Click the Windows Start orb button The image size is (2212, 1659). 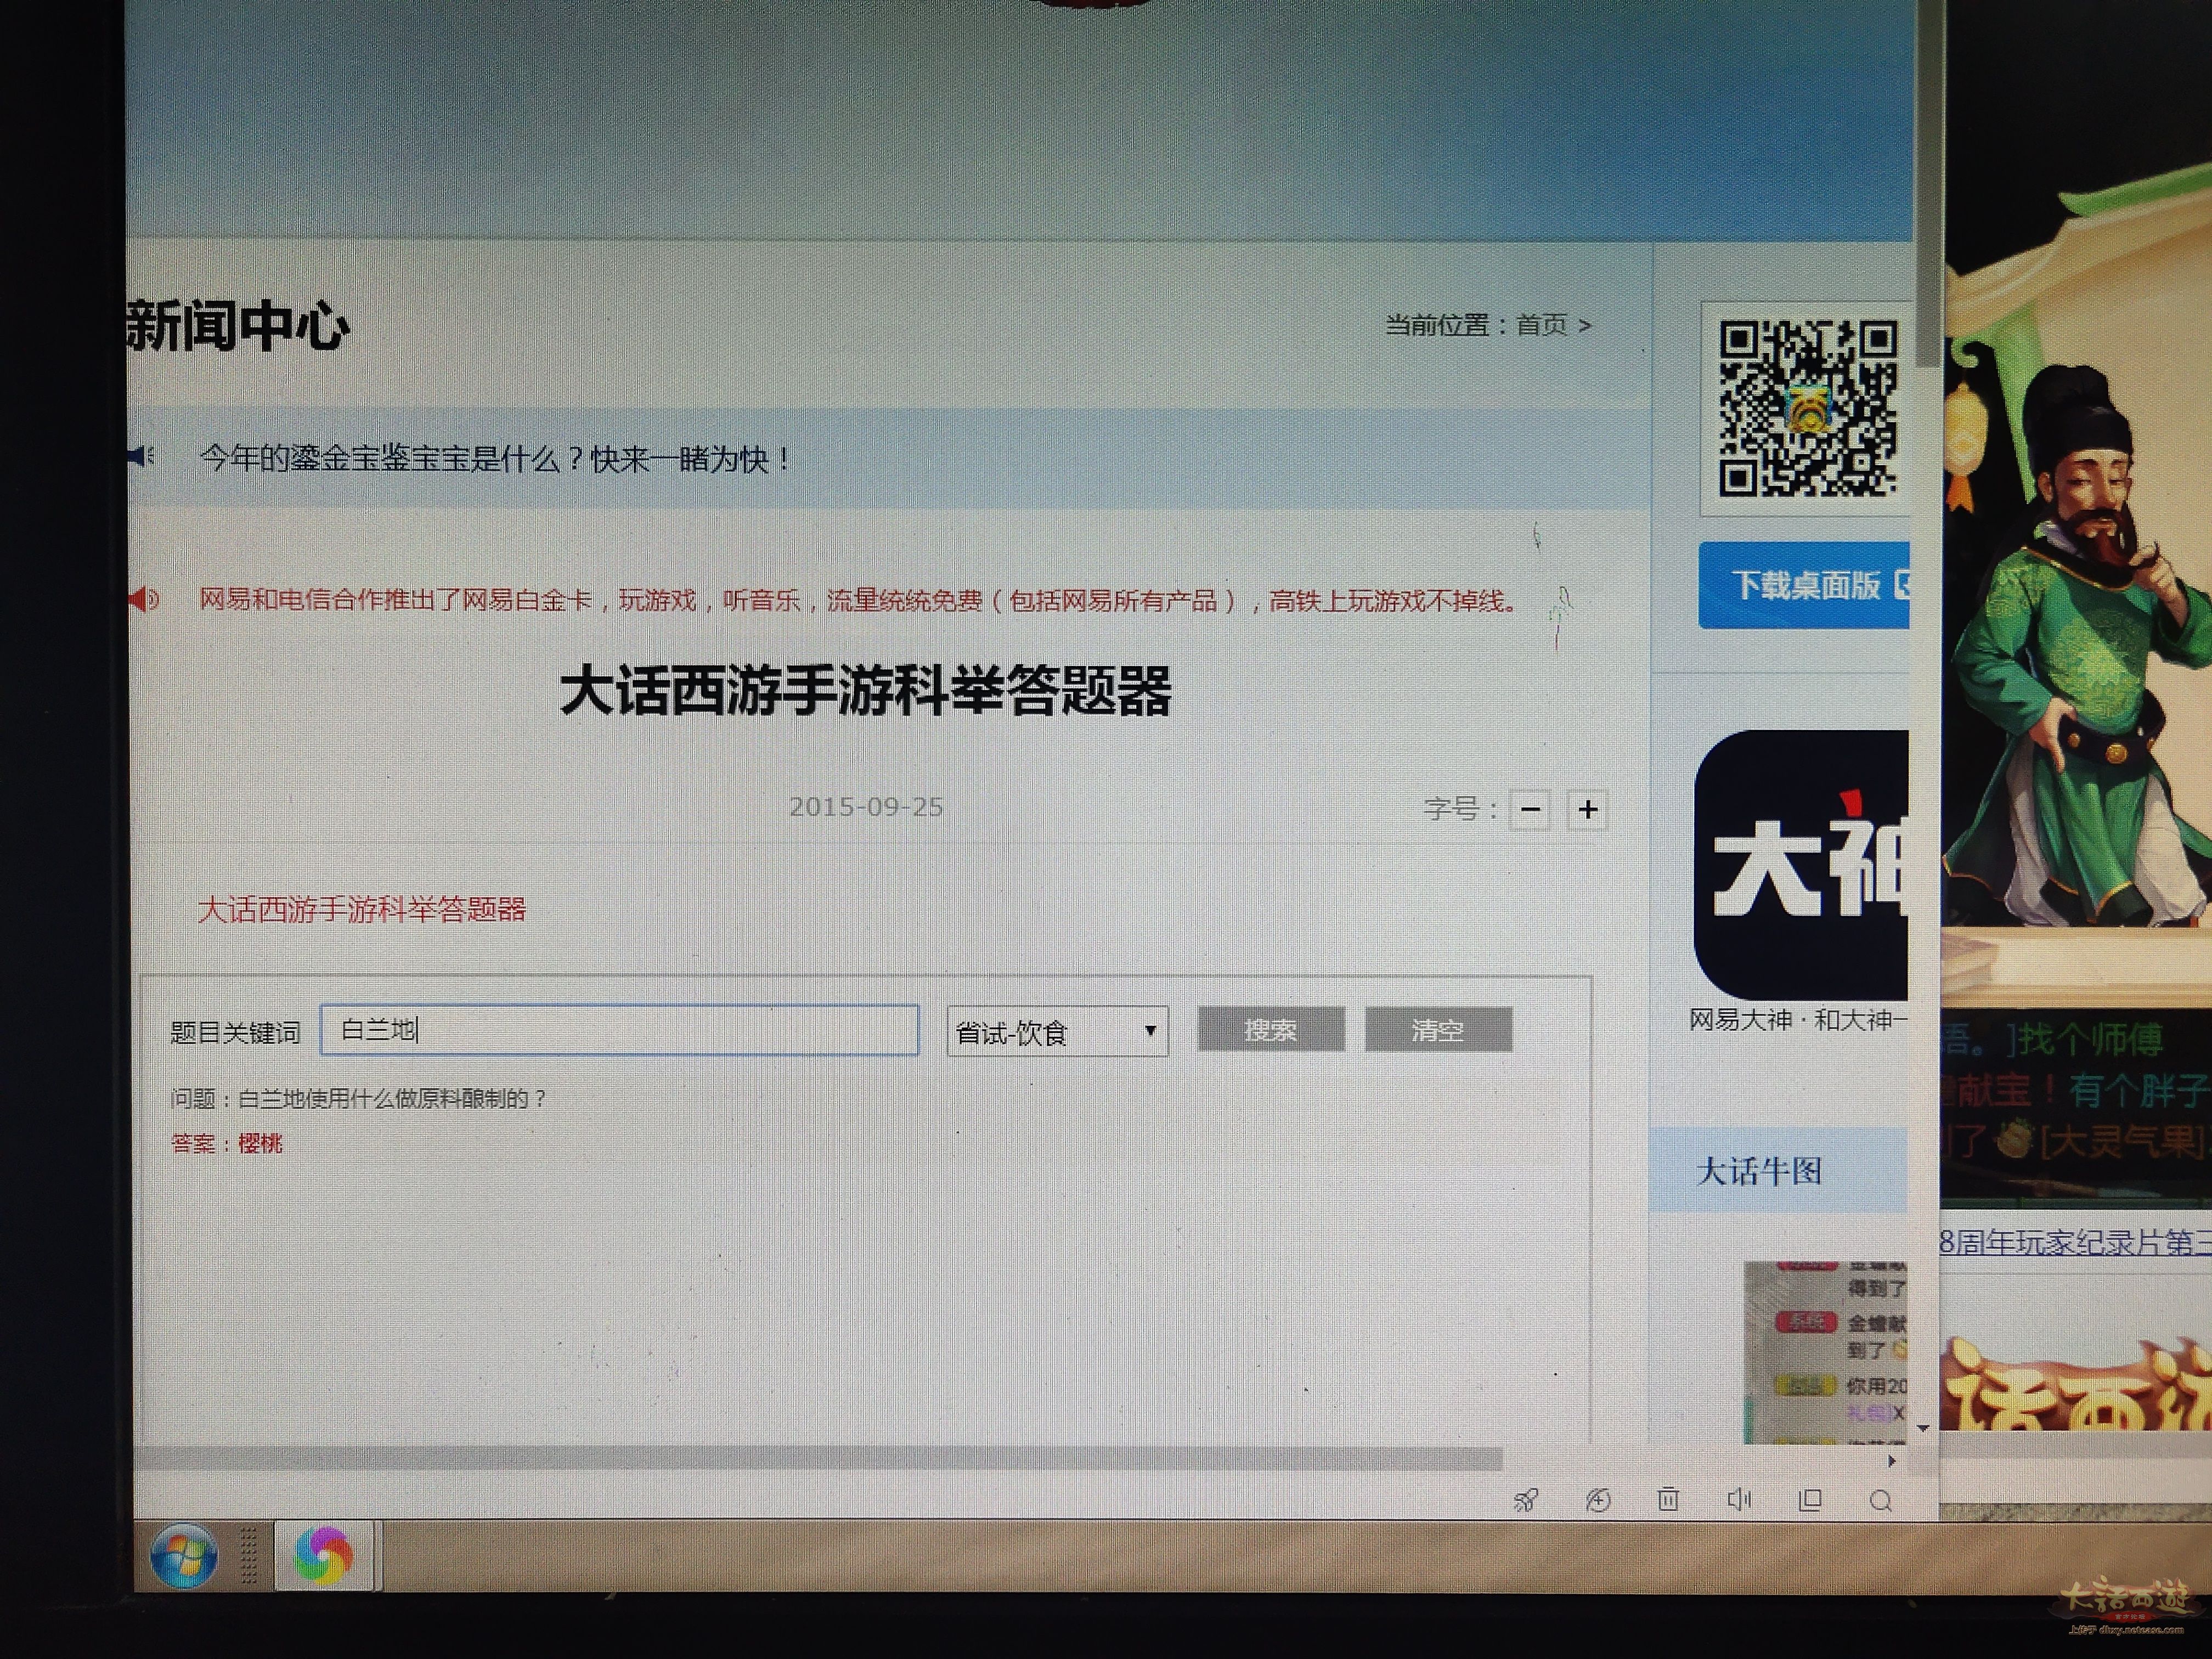(x=183, y=1555)
